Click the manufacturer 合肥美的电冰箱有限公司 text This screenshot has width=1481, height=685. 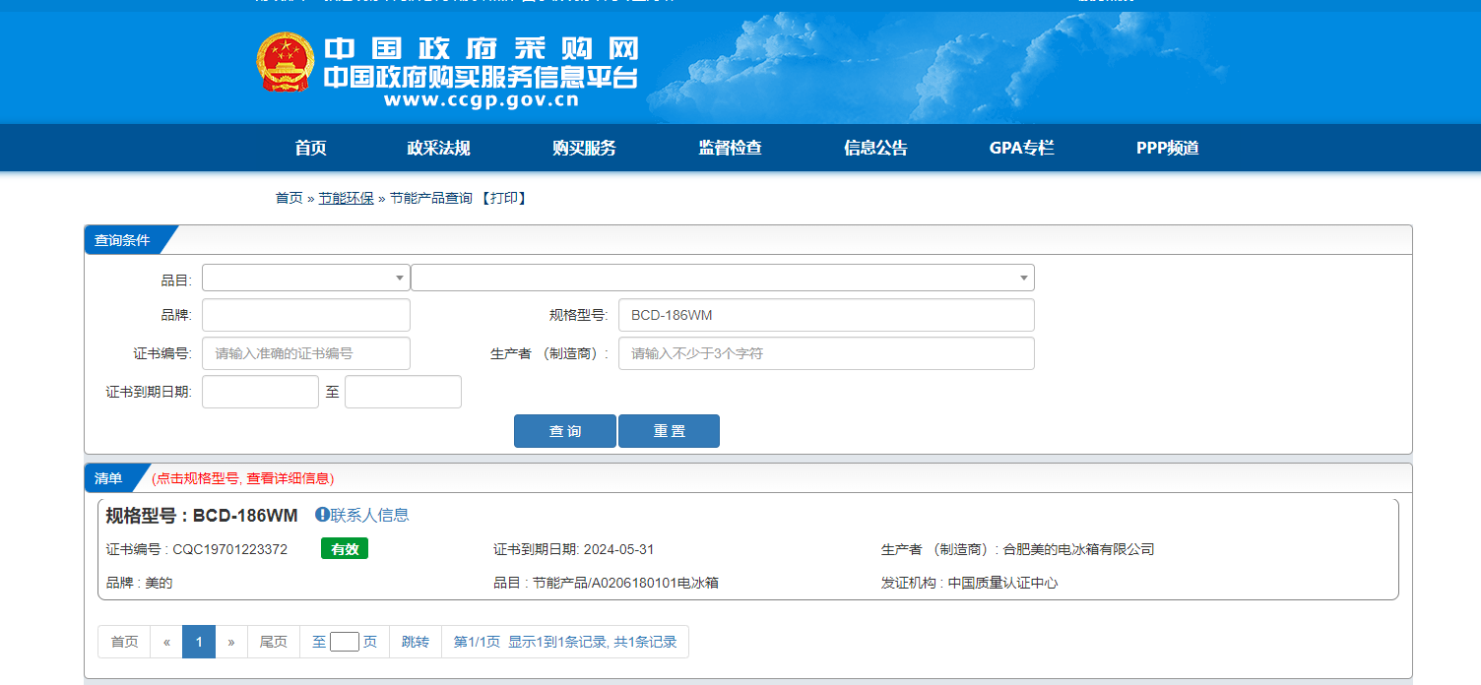click(x=1078, y=549)
